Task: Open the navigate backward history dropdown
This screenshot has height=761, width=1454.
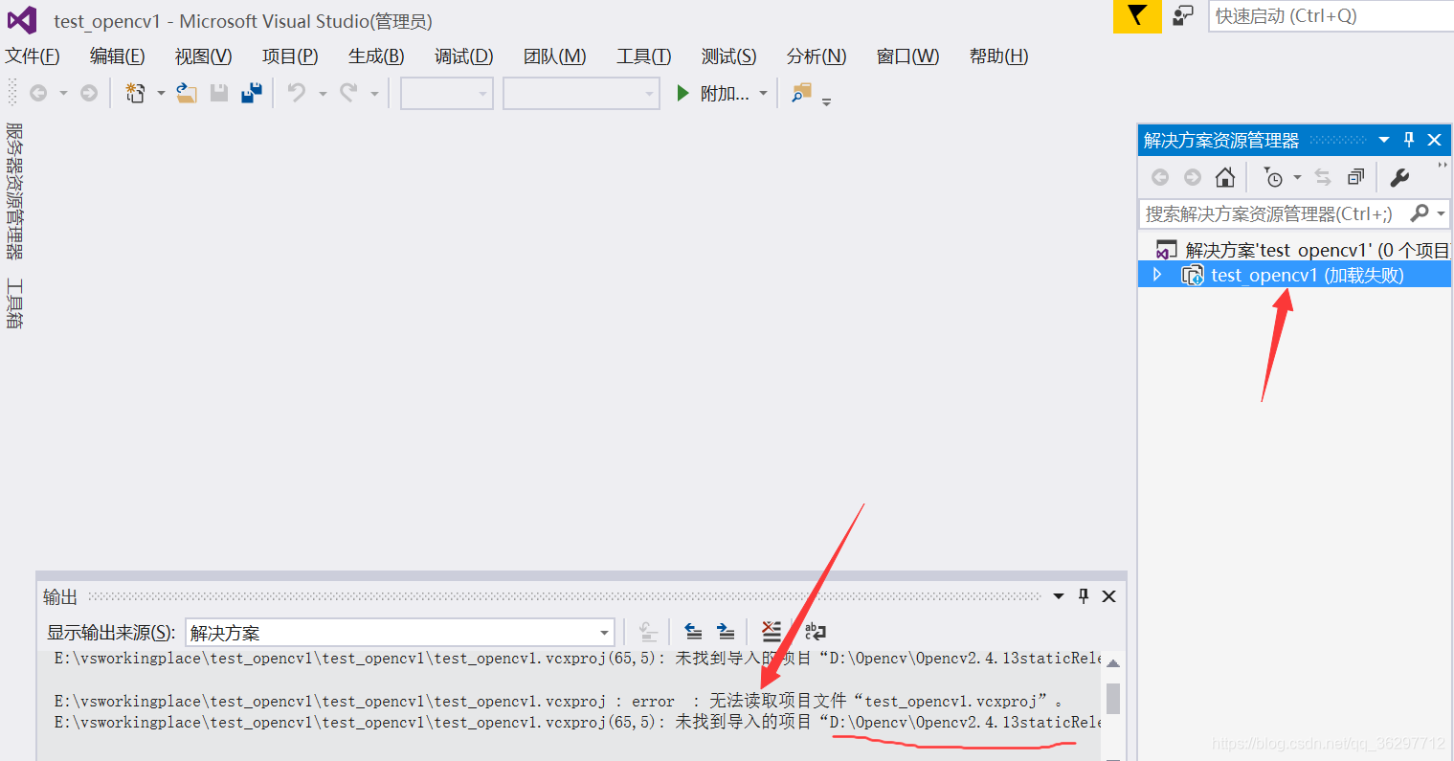Action: (x=63, y=94)
